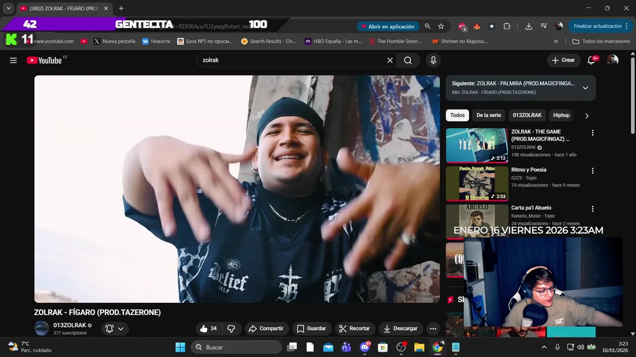Viewport: 636px width, 357px height.
Task: Show hidden bookmarks with double chevron
Action: pyautogui.click(x=556, y=41)
